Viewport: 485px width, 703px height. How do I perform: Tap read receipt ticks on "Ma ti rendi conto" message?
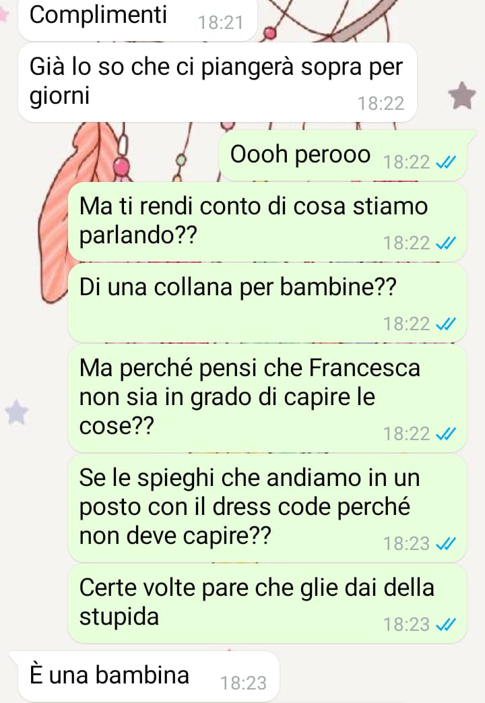pyautogui.click(x=446, y=243)
